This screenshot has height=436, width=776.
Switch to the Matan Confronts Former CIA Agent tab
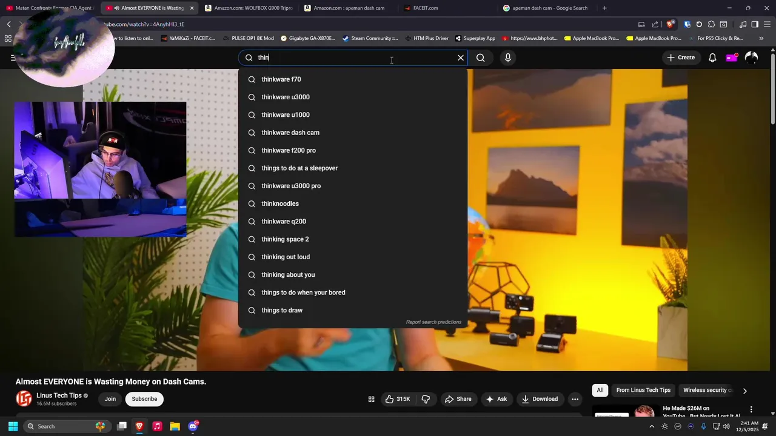pos(50,8)
